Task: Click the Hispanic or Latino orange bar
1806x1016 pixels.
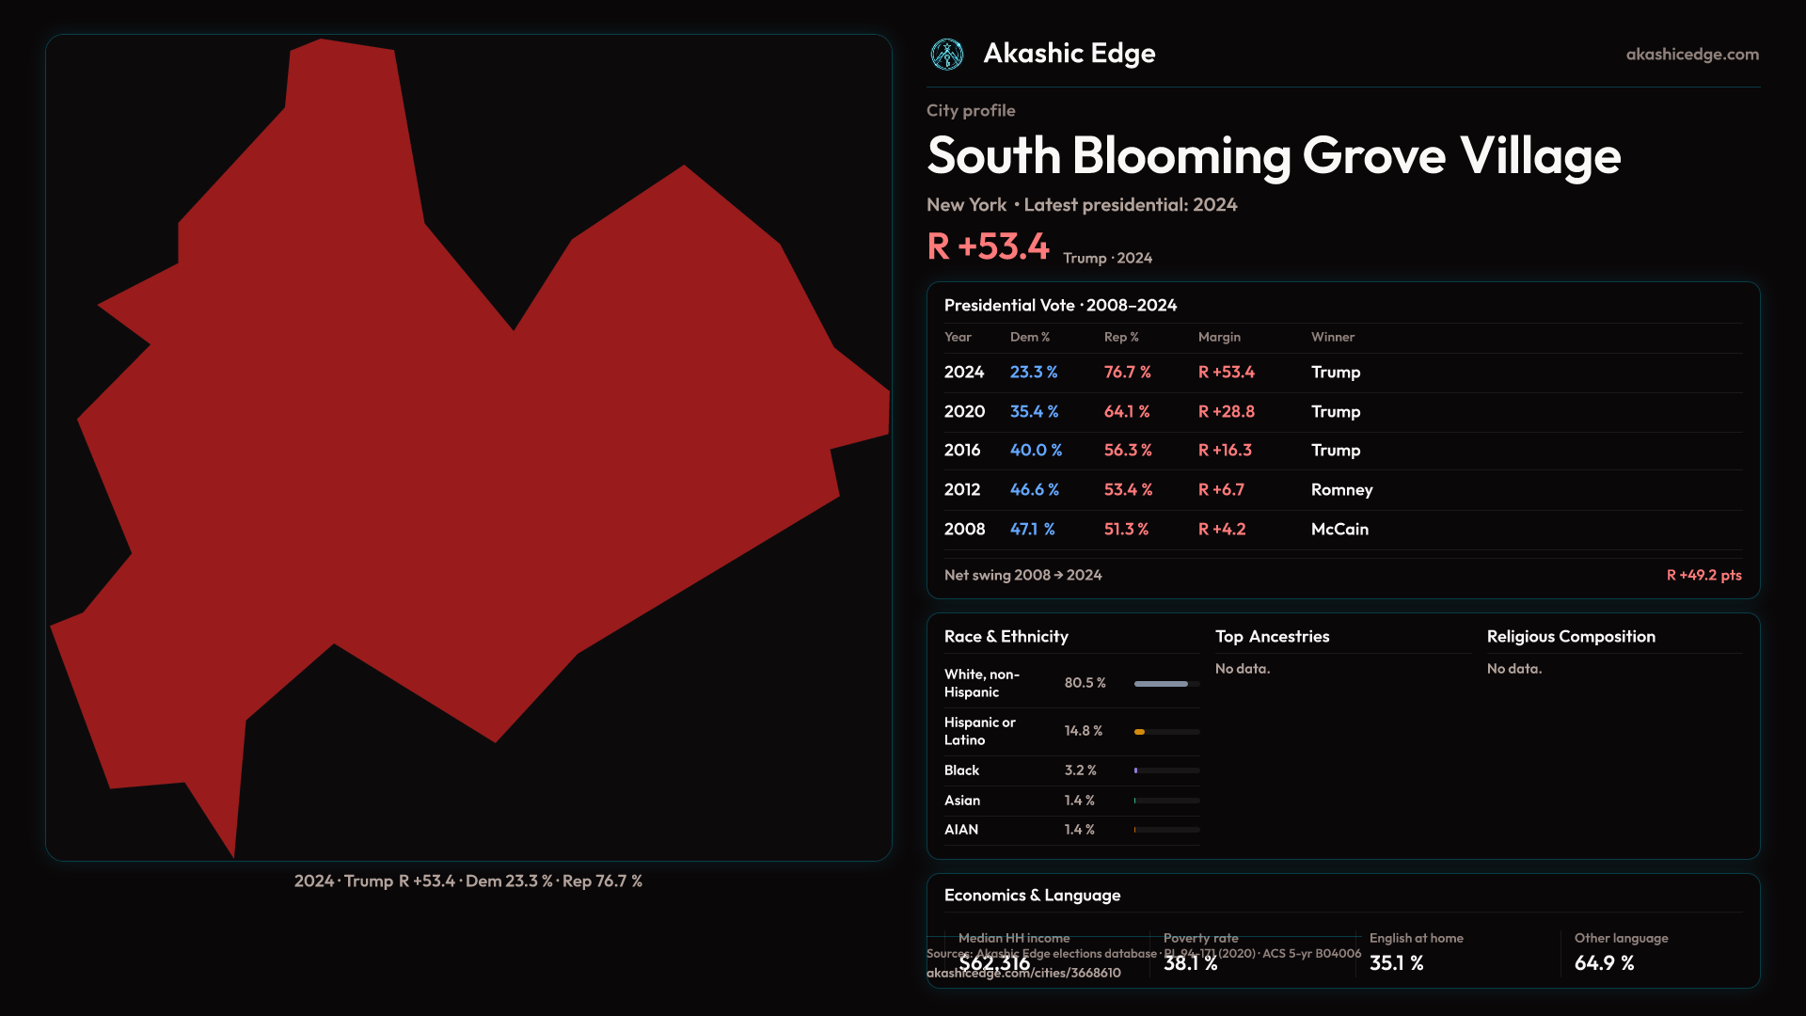Action: coord(1139,732)
